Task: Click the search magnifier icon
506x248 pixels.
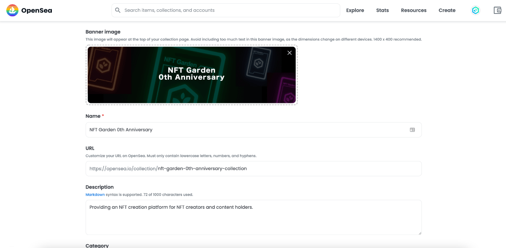Action: coord(118,10)
